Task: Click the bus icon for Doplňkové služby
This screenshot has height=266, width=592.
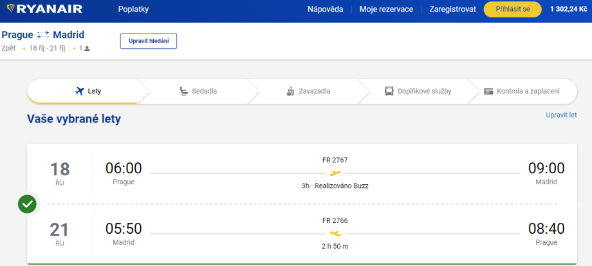Action: coord(389,91)
